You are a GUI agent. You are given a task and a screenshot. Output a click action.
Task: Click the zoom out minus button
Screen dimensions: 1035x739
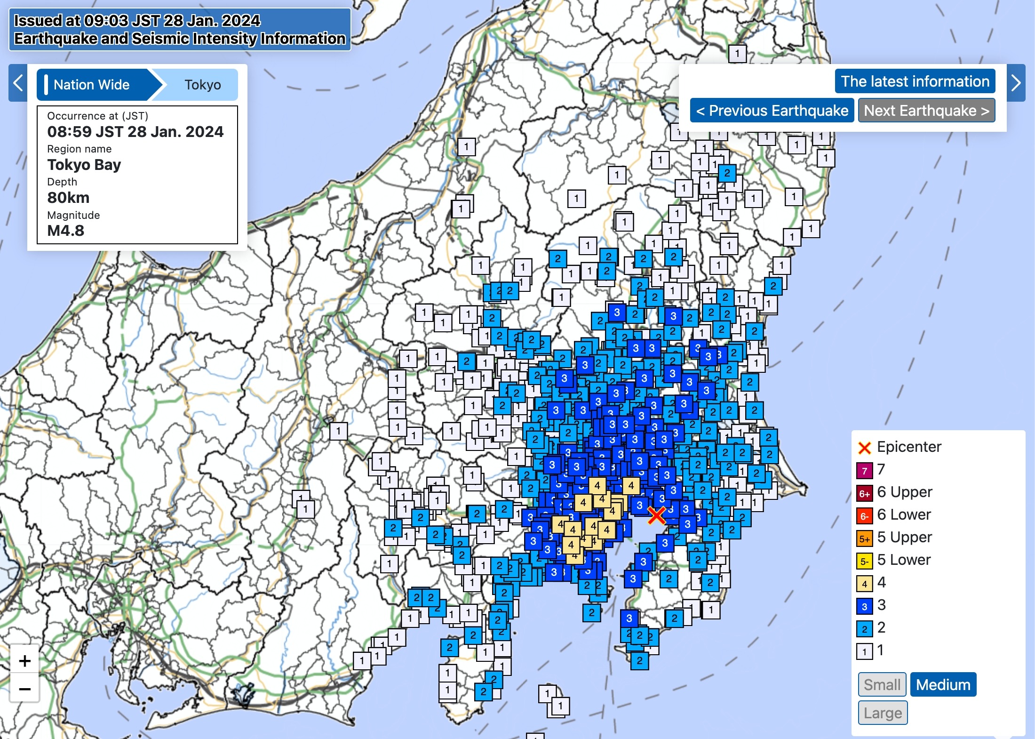[x=24, y=689]
